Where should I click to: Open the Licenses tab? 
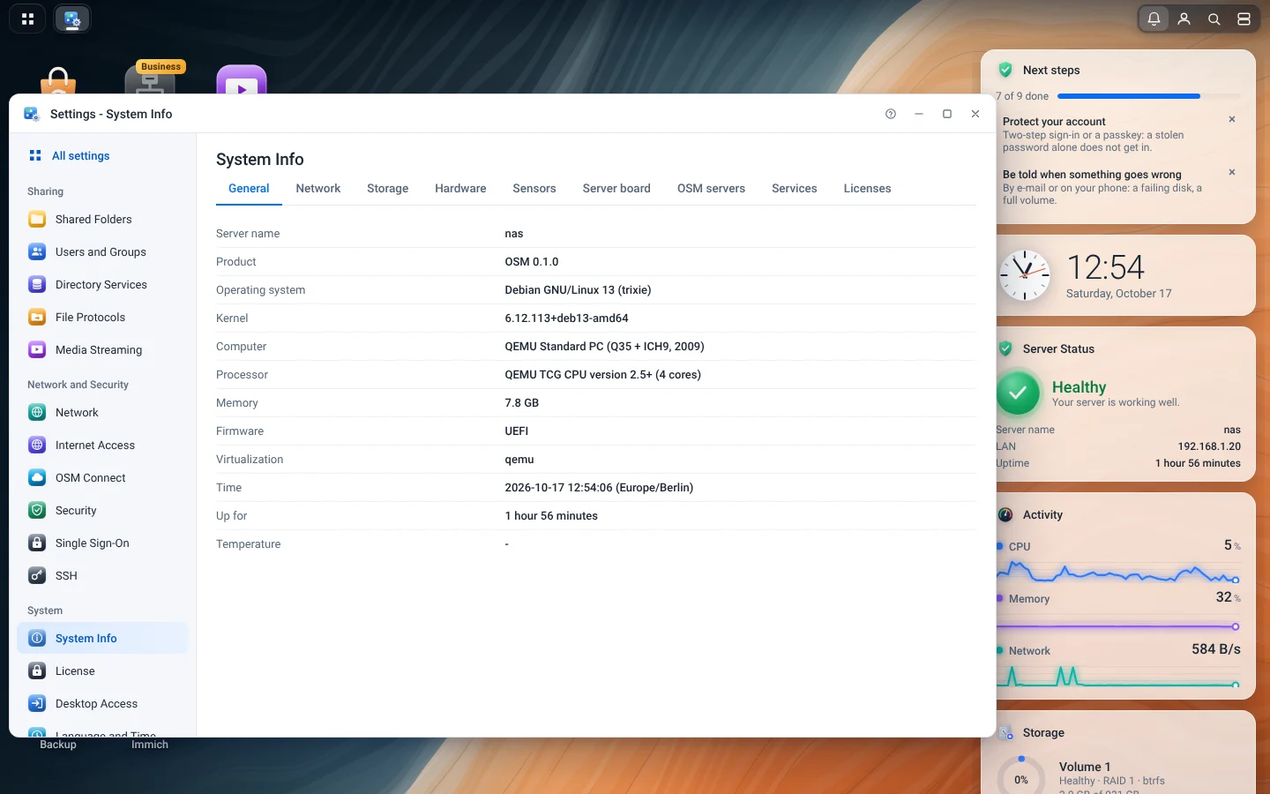pos(868,189)
